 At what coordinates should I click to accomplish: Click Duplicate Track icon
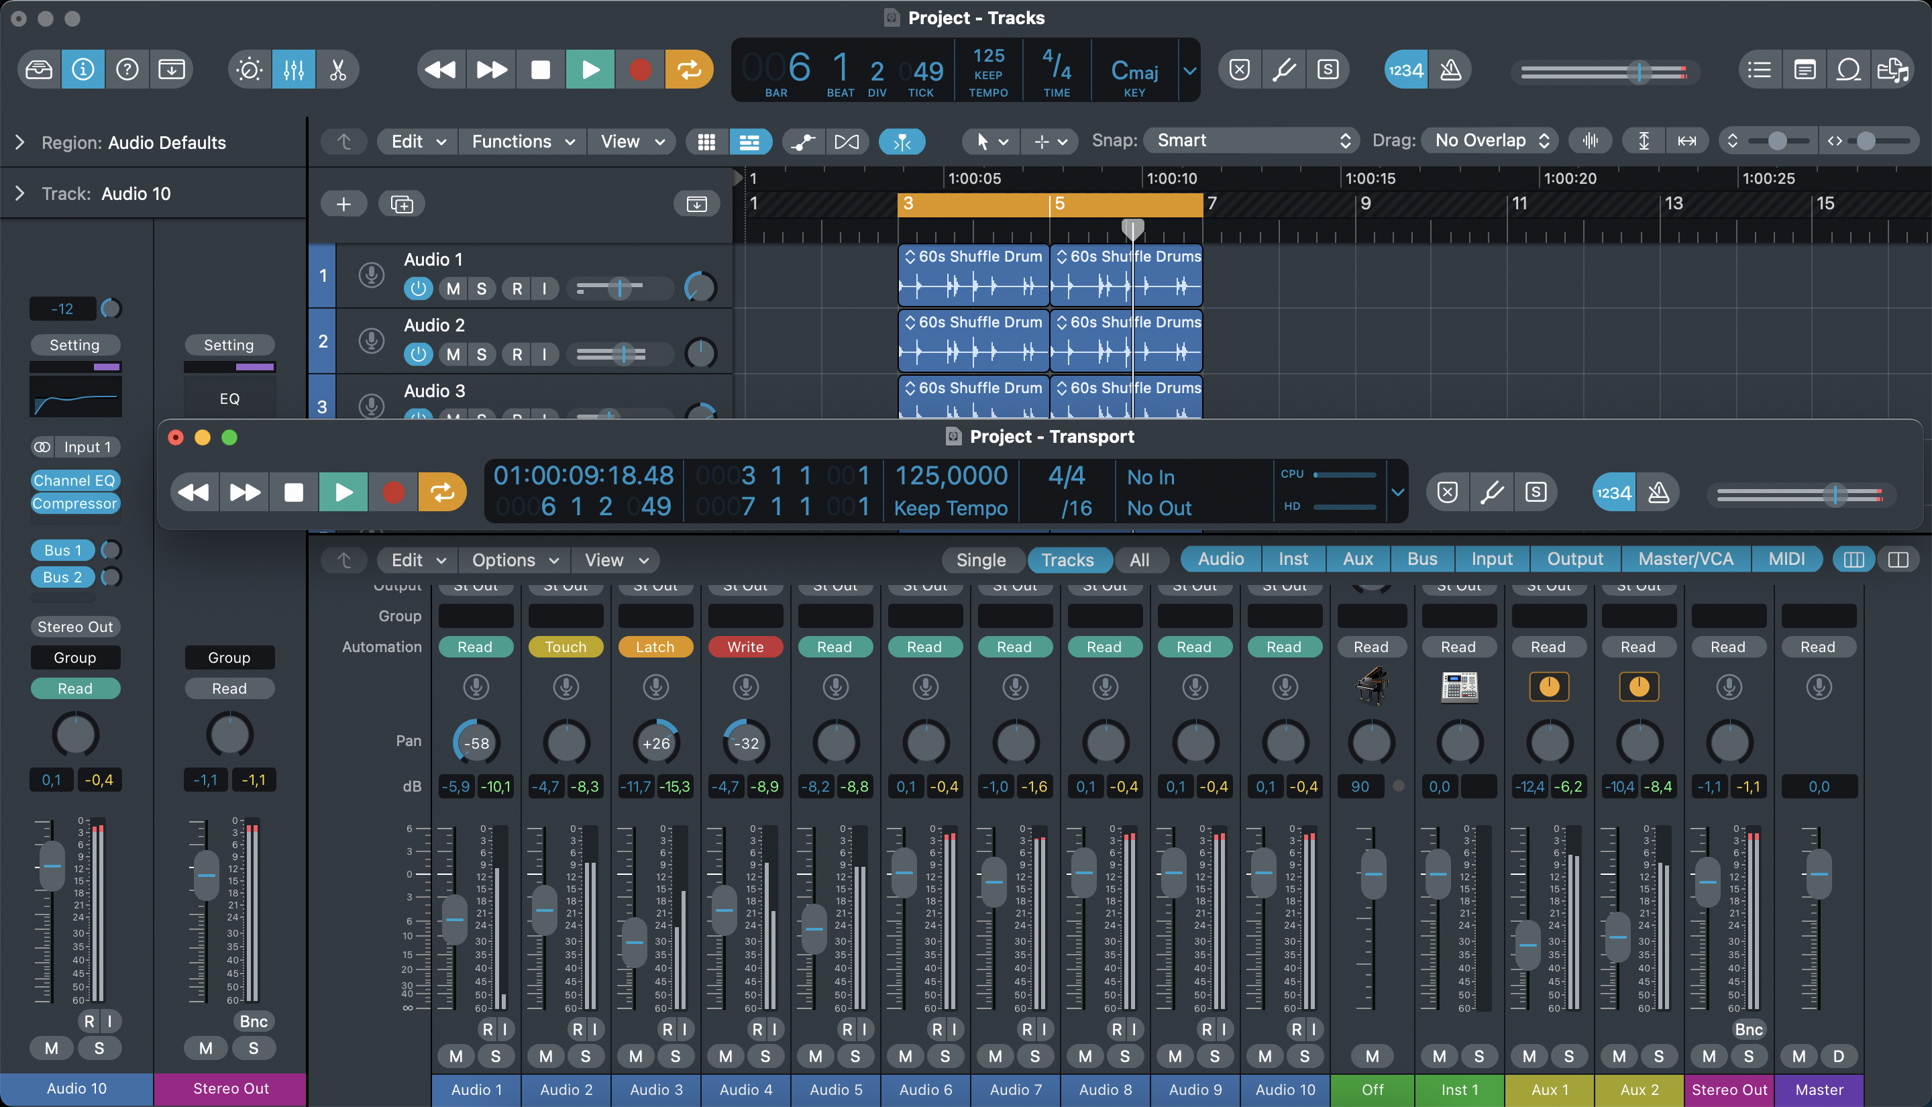pyautogui.click(x=401, y=204)
